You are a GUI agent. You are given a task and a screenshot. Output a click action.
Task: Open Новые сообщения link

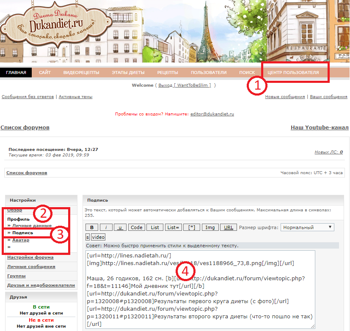(285, 97)
